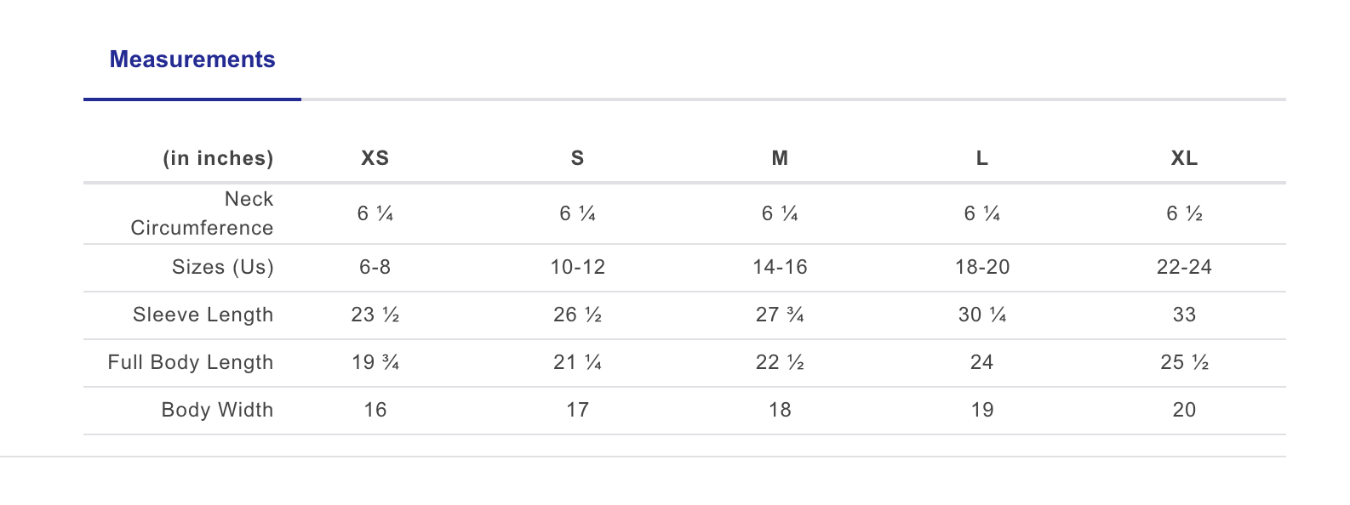Select the Sleeve Length row label
The image size is (1350, 505).
[203, 315]
